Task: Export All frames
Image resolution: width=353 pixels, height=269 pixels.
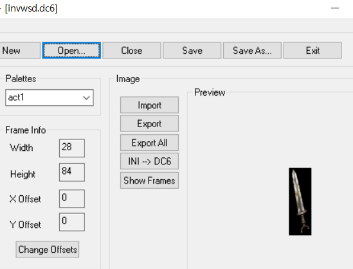Action: tap(149, 143)
